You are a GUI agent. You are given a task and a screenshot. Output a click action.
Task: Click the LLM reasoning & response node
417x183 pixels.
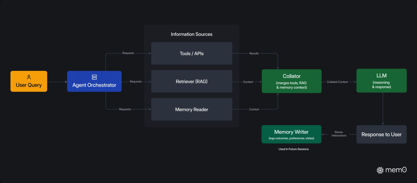[x=381, y=81]
